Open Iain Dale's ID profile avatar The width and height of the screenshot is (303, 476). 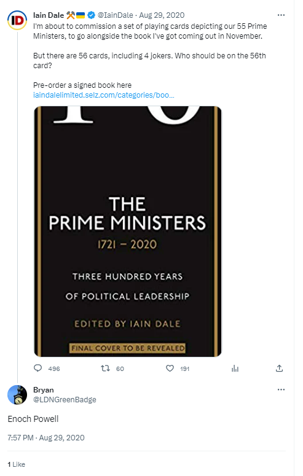click(17, 20)
